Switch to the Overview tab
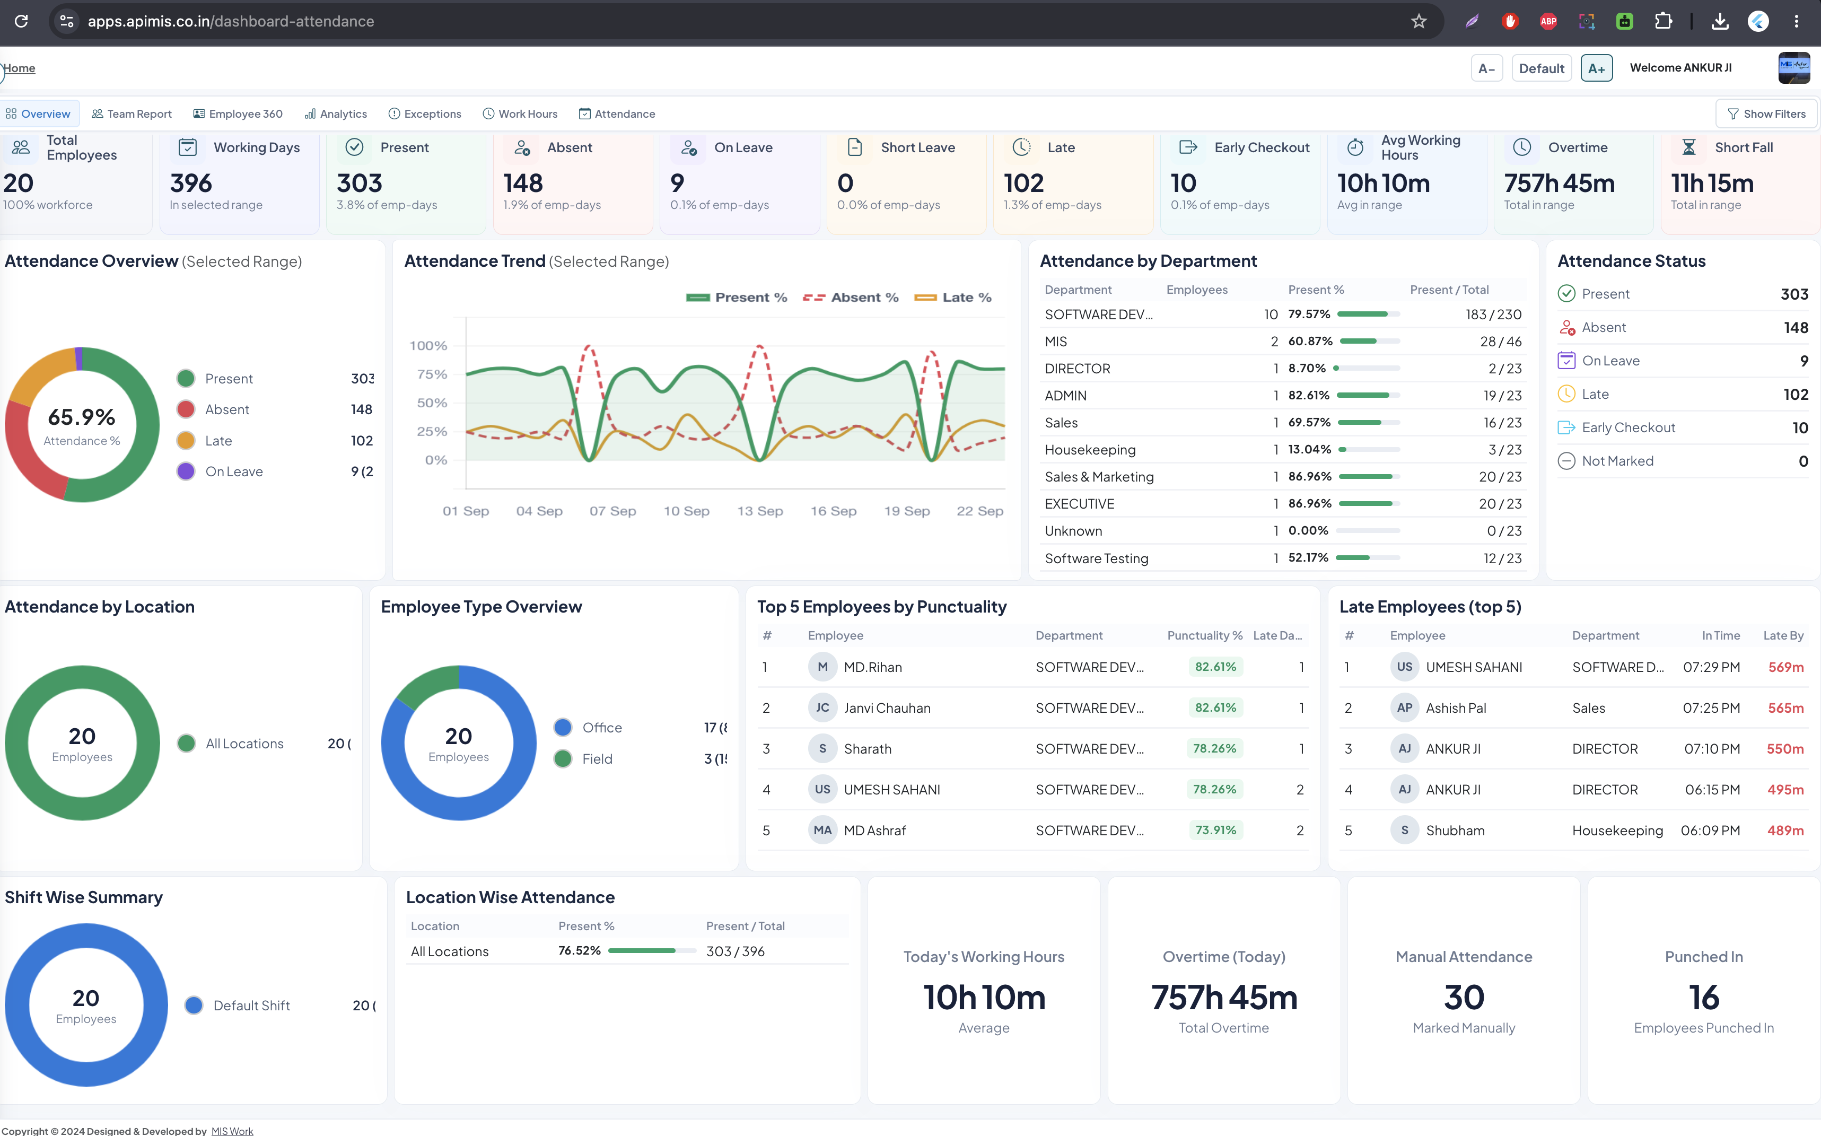Screen dimensions: 1821x1136 pos(38,113)
